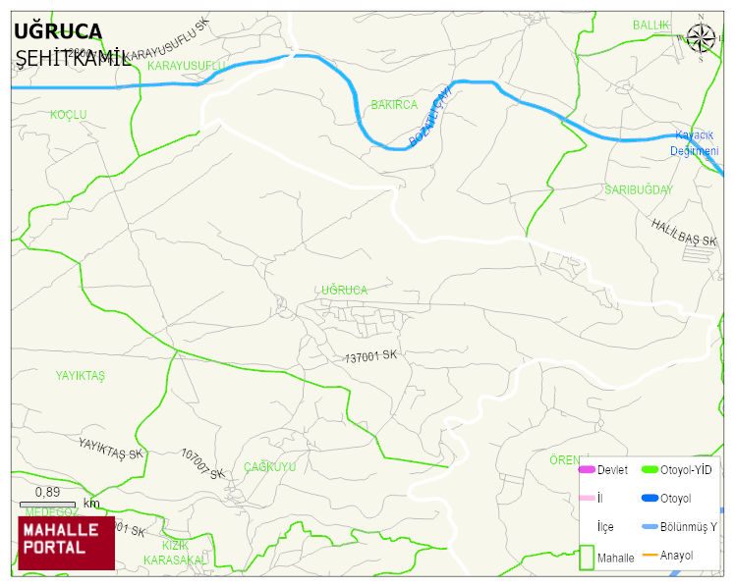Click the Otoyol blue legend swatch
The width and height of the screenshot is (735, 587).
650,498
